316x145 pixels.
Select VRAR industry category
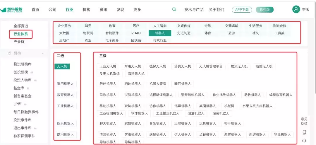pos(136,33)
